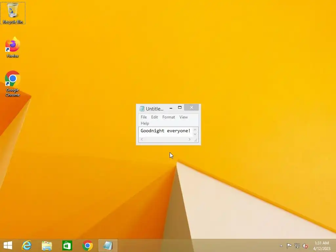Open File Explorer from the taskbar
Image resolution: width=336 pixels, height=252 pixels.
click(47, 245)
